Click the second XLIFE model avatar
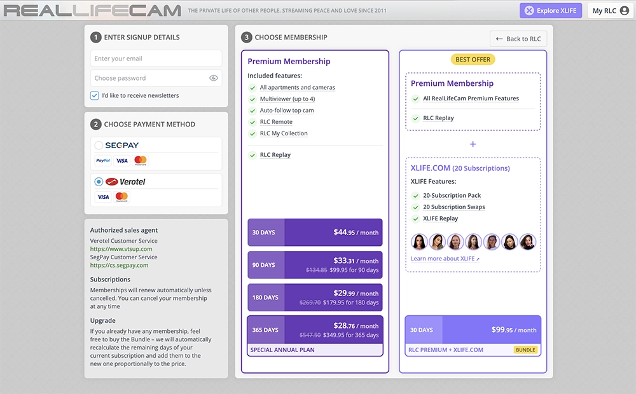This screenshot has width=636, height=394. click(438, 242)
